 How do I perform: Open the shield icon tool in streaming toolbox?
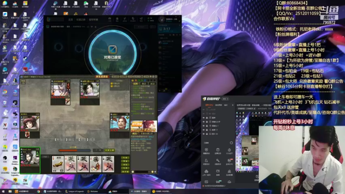coord(206,151)
